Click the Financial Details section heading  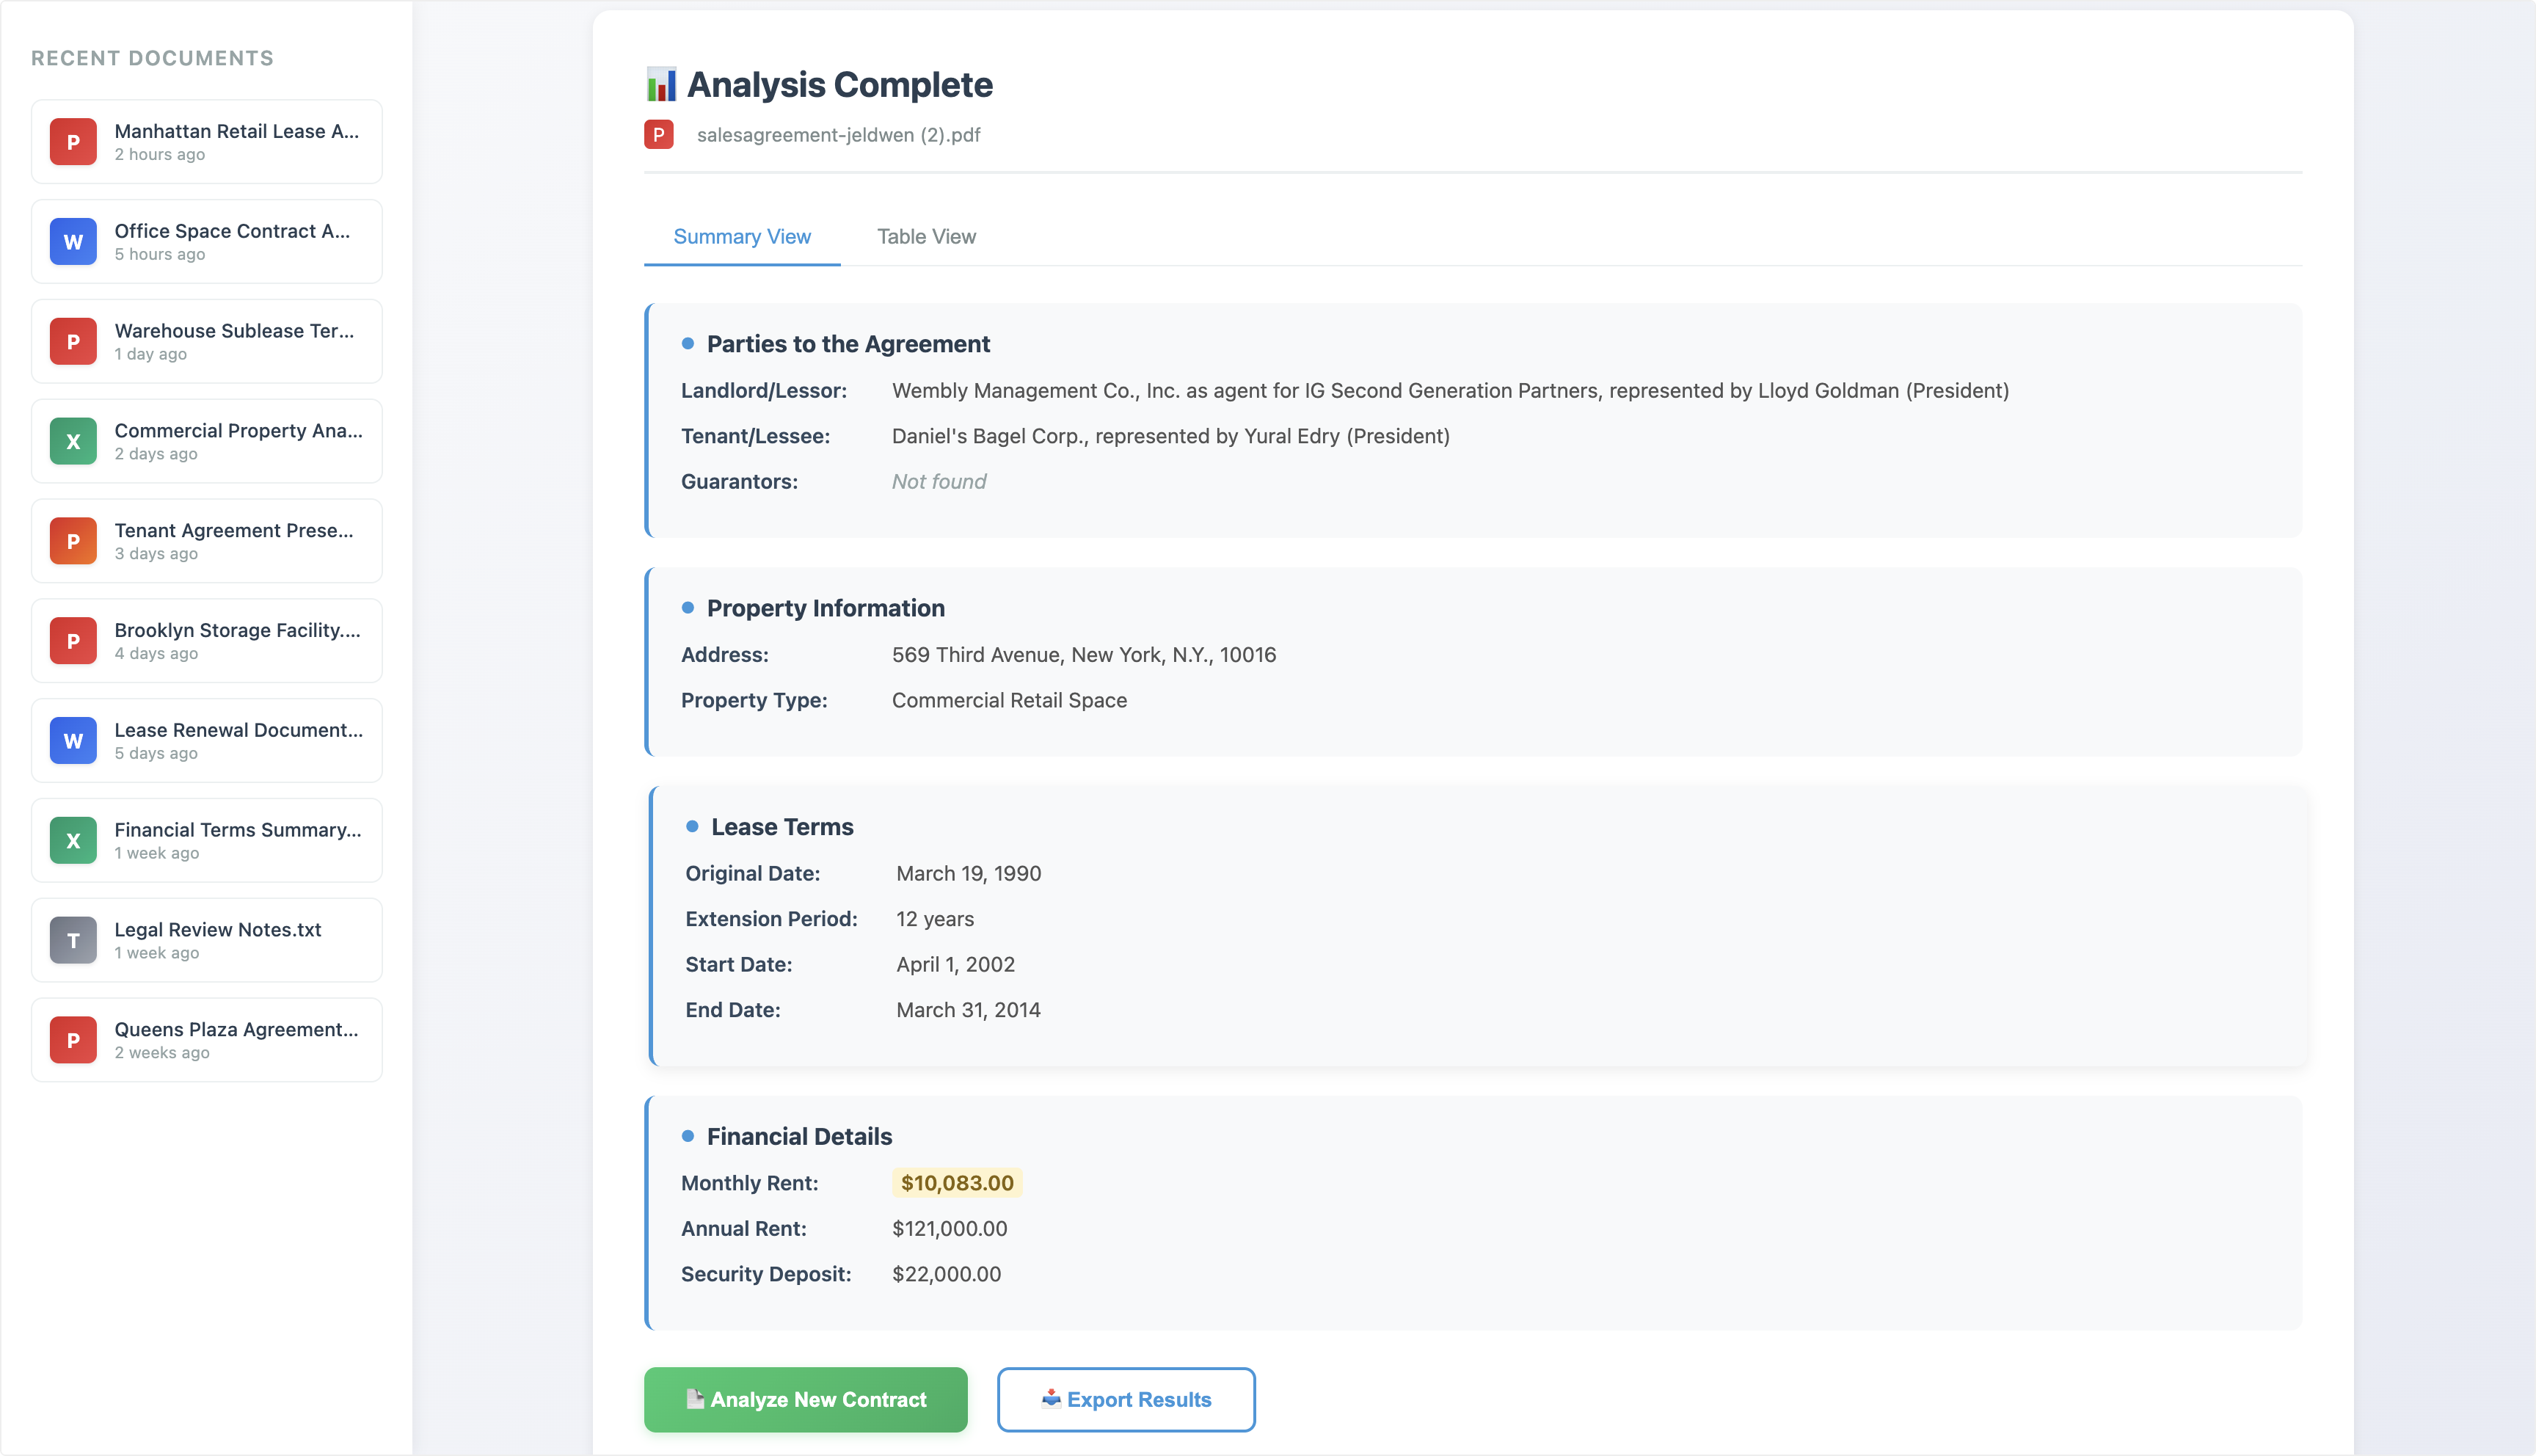coord(798,1137)
